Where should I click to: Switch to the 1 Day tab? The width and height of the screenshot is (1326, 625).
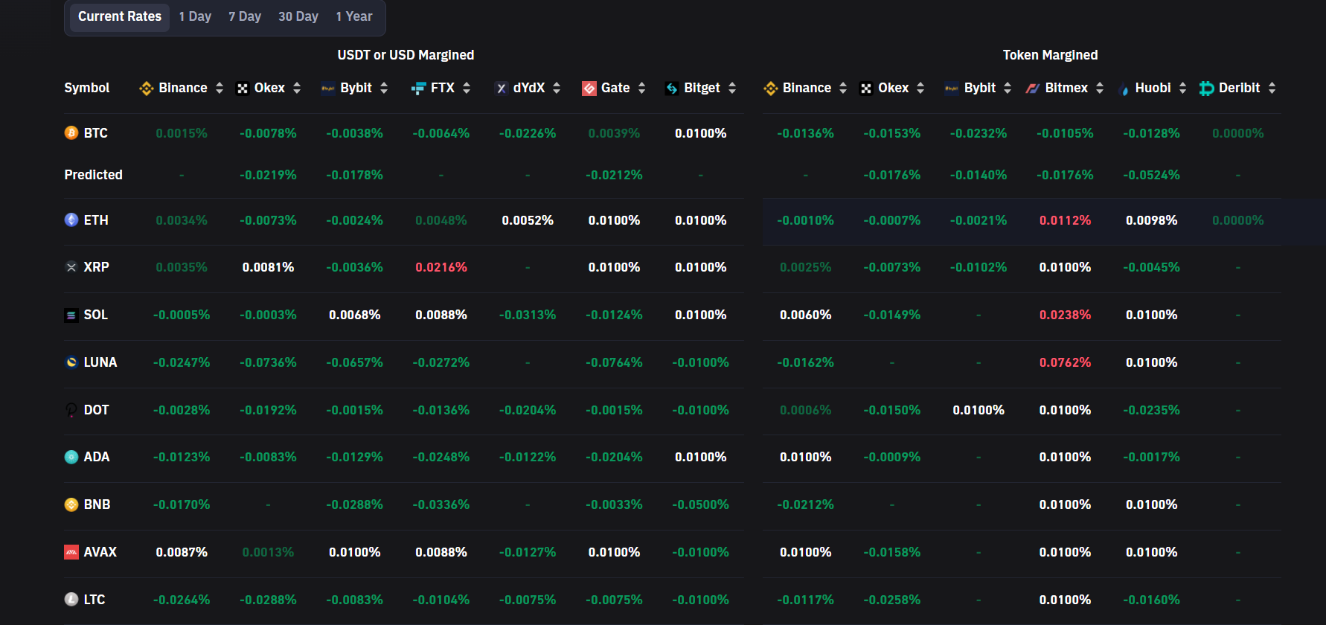[195, 16]
